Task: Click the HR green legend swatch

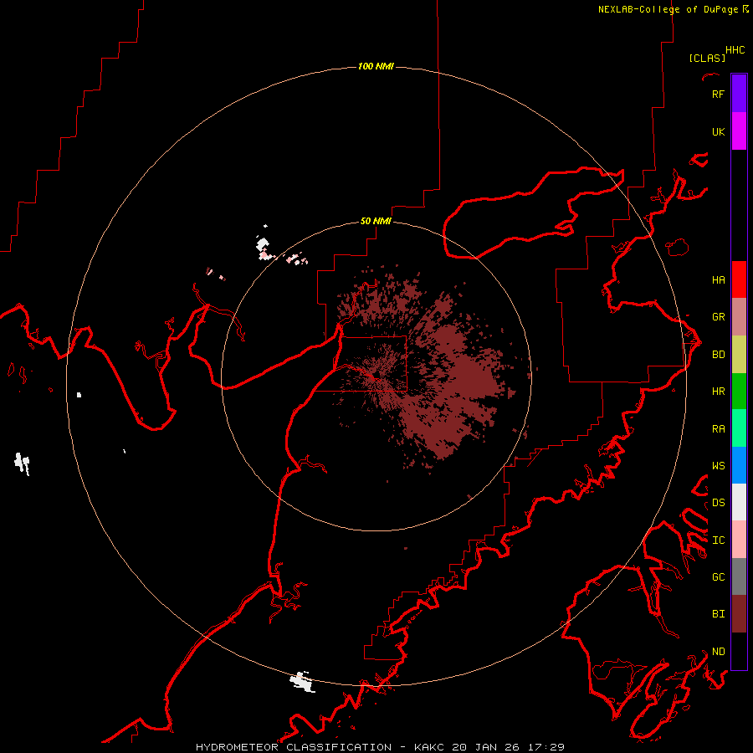Action: pyautogui.click(x=739, y=391)
